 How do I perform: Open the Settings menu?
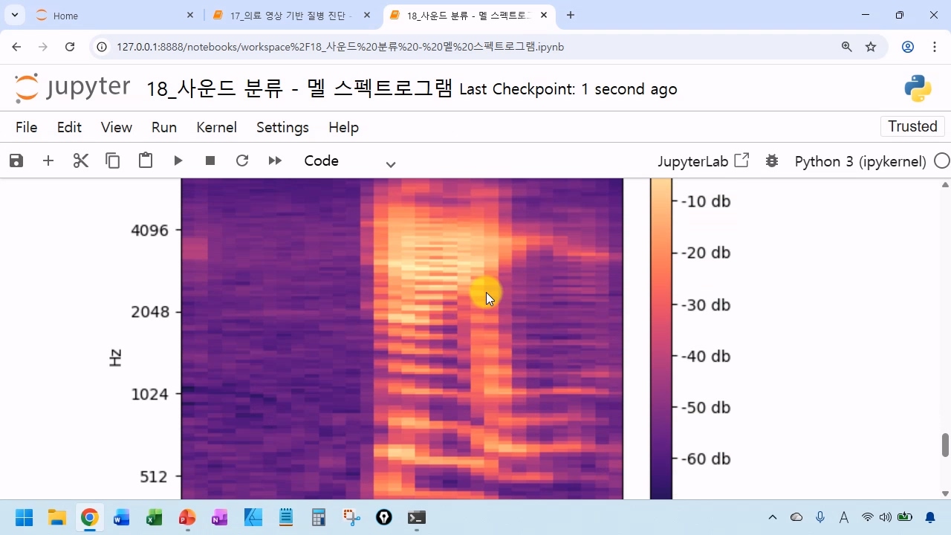282,127
